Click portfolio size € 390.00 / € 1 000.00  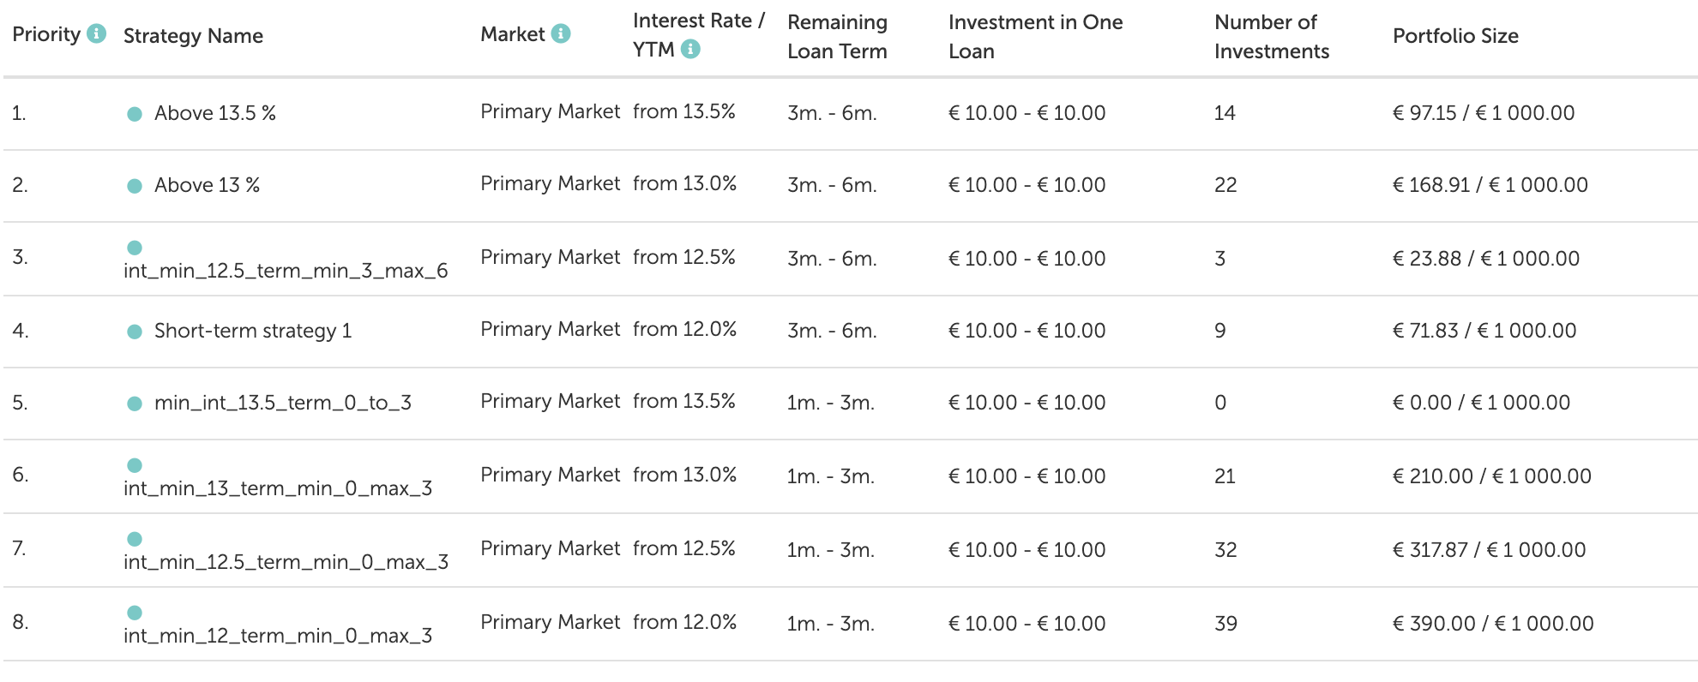(1493, 624)
